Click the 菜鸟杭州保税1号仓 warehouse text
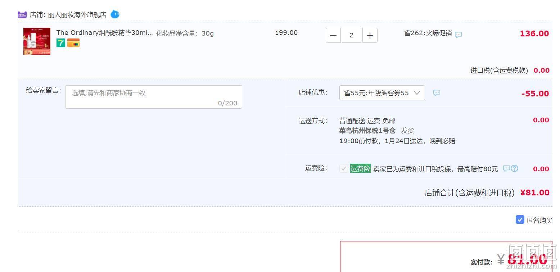Screen dimensions: 560x272 (x=367, y=130)
